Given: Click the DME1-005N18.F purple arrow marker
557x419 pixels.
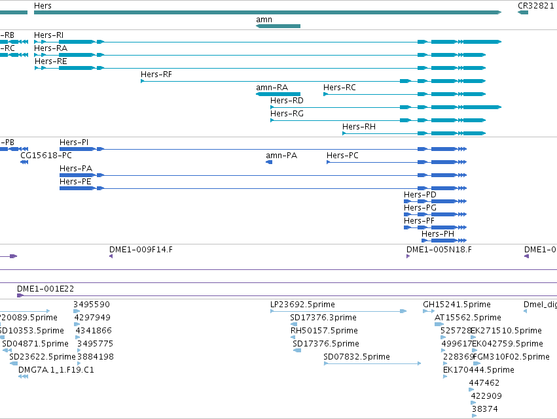Looking at the screenshot, I should [408, 256].
